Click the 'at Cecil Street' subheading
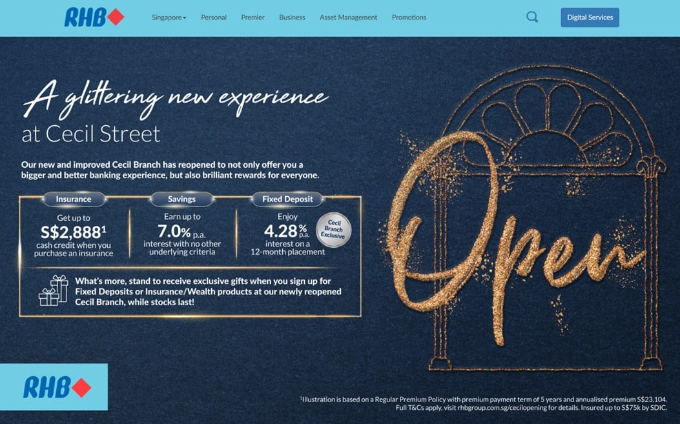This screenshot has height=424, width=680. click(91, 134)
